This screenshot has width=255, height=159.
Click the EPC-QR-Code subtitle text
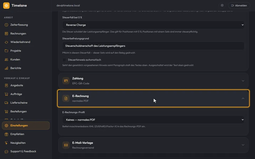[x=81, y=83]
